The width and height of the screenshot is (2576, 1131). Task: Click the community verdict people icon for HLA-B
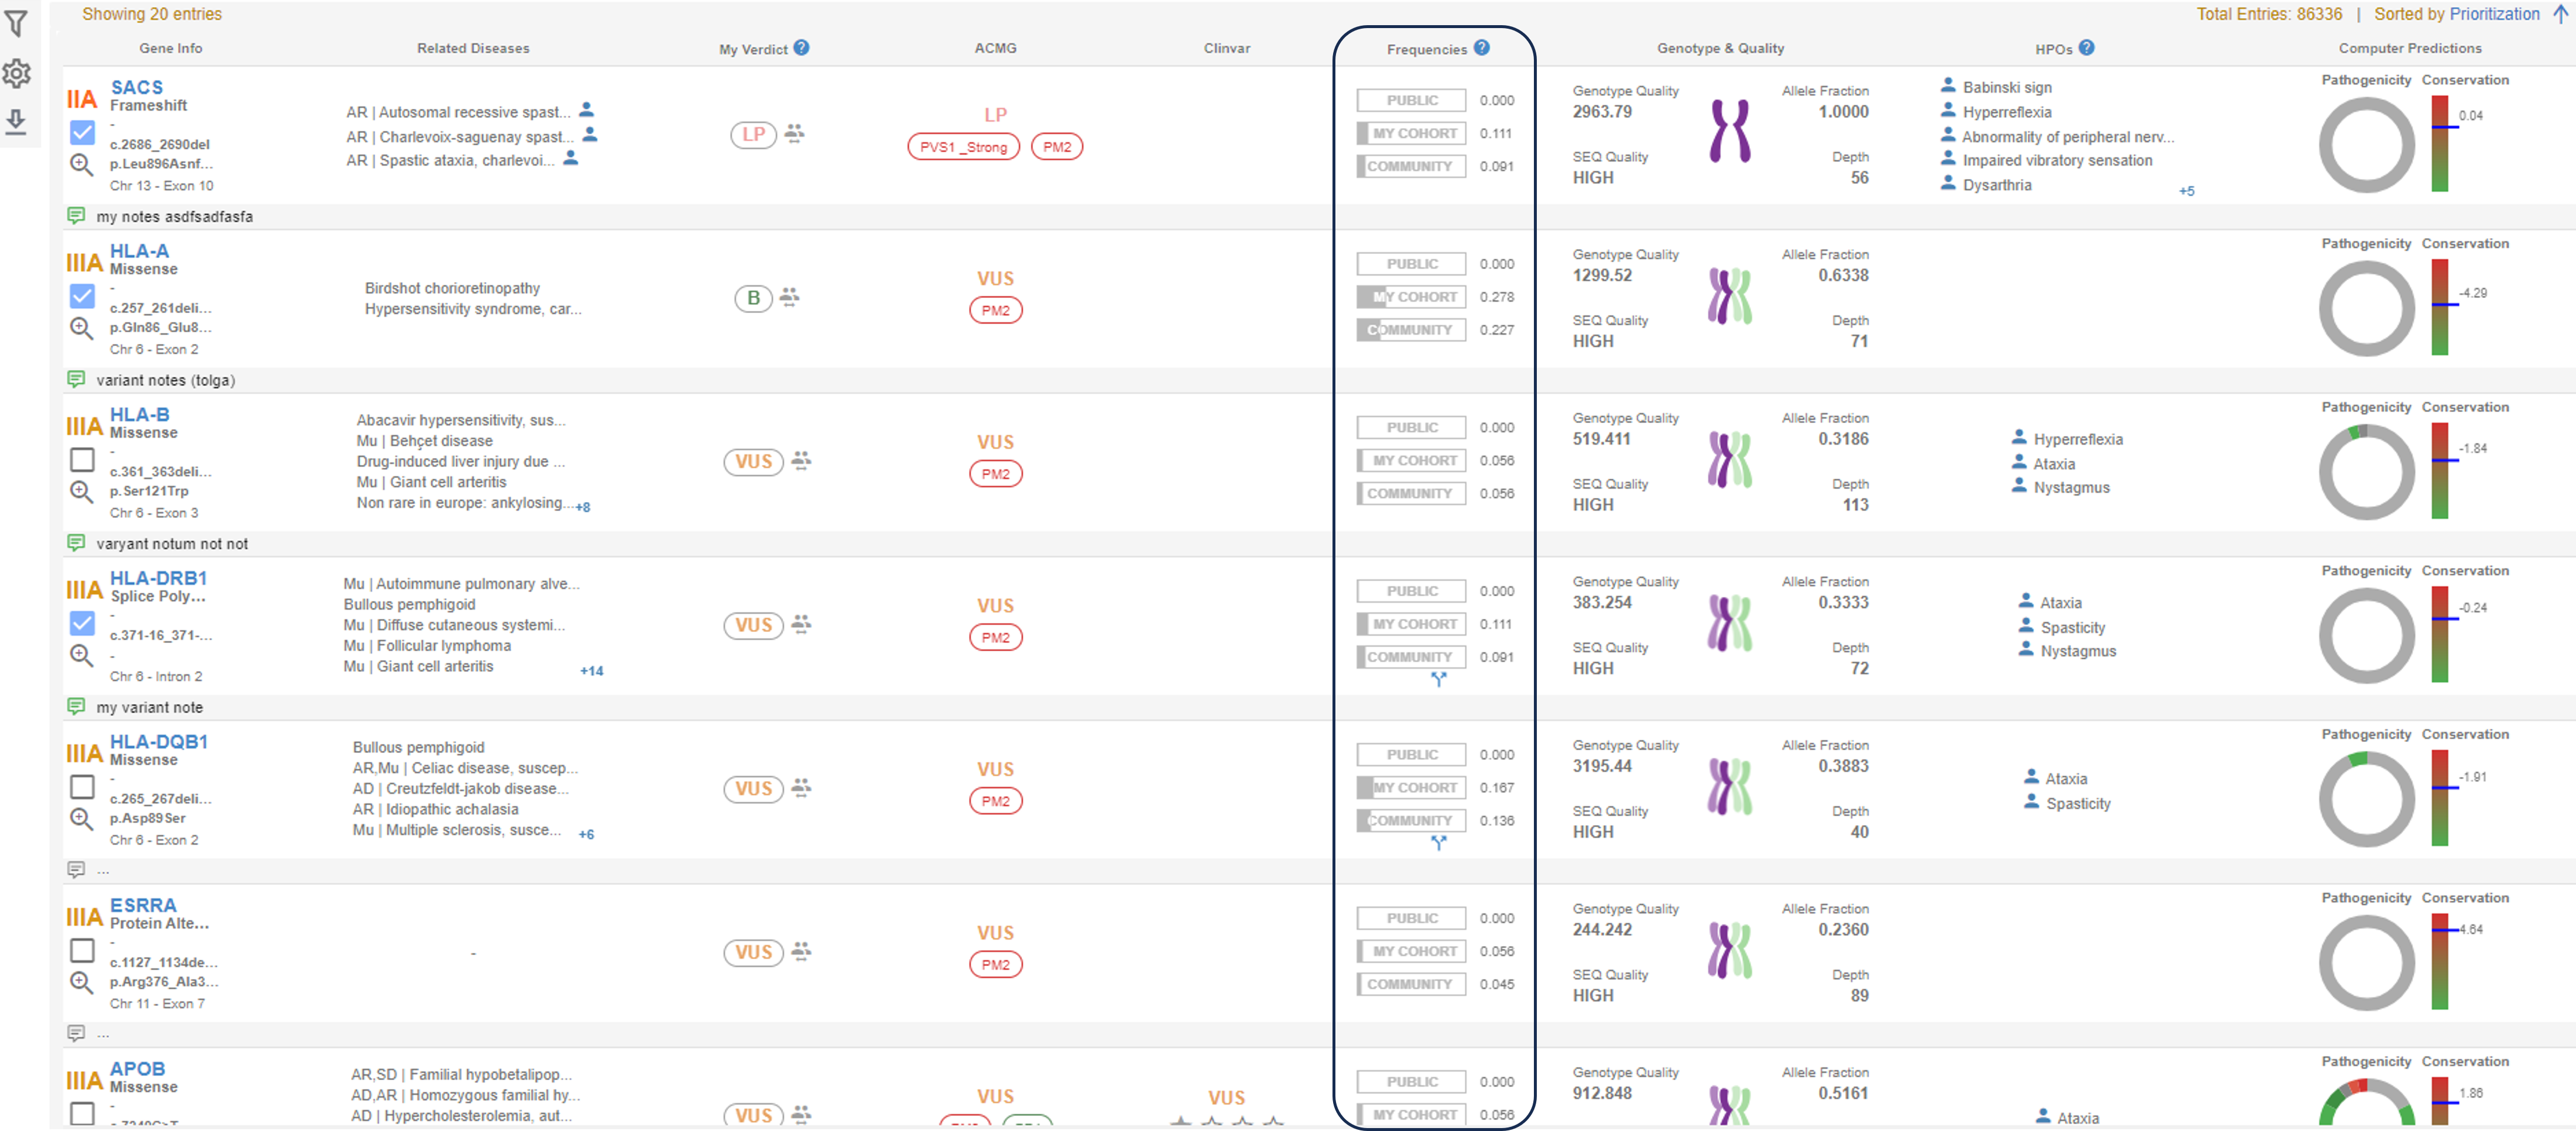point(801,460)
